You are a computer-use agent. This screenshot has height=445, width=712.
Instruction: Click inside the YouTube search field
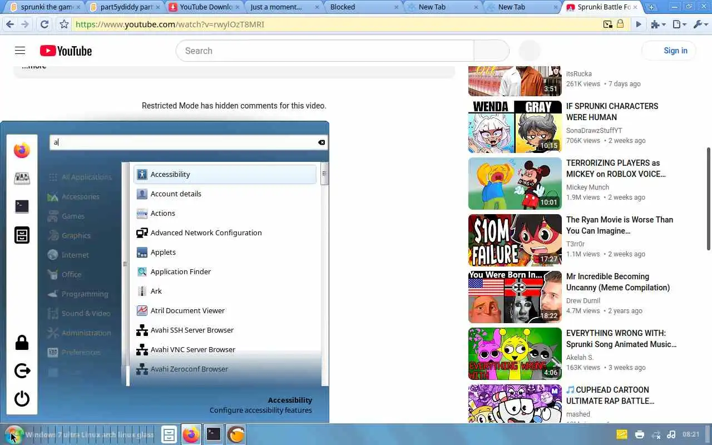(x=325, y=51)
